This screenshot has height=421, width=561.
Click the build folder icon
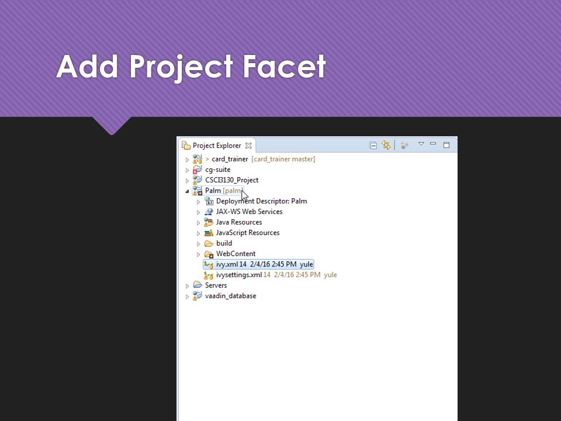209,243
